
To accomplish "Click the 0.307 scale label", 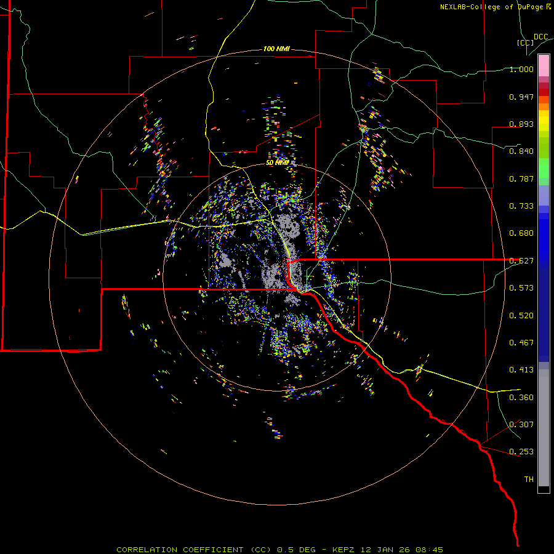I will (521, 425).
